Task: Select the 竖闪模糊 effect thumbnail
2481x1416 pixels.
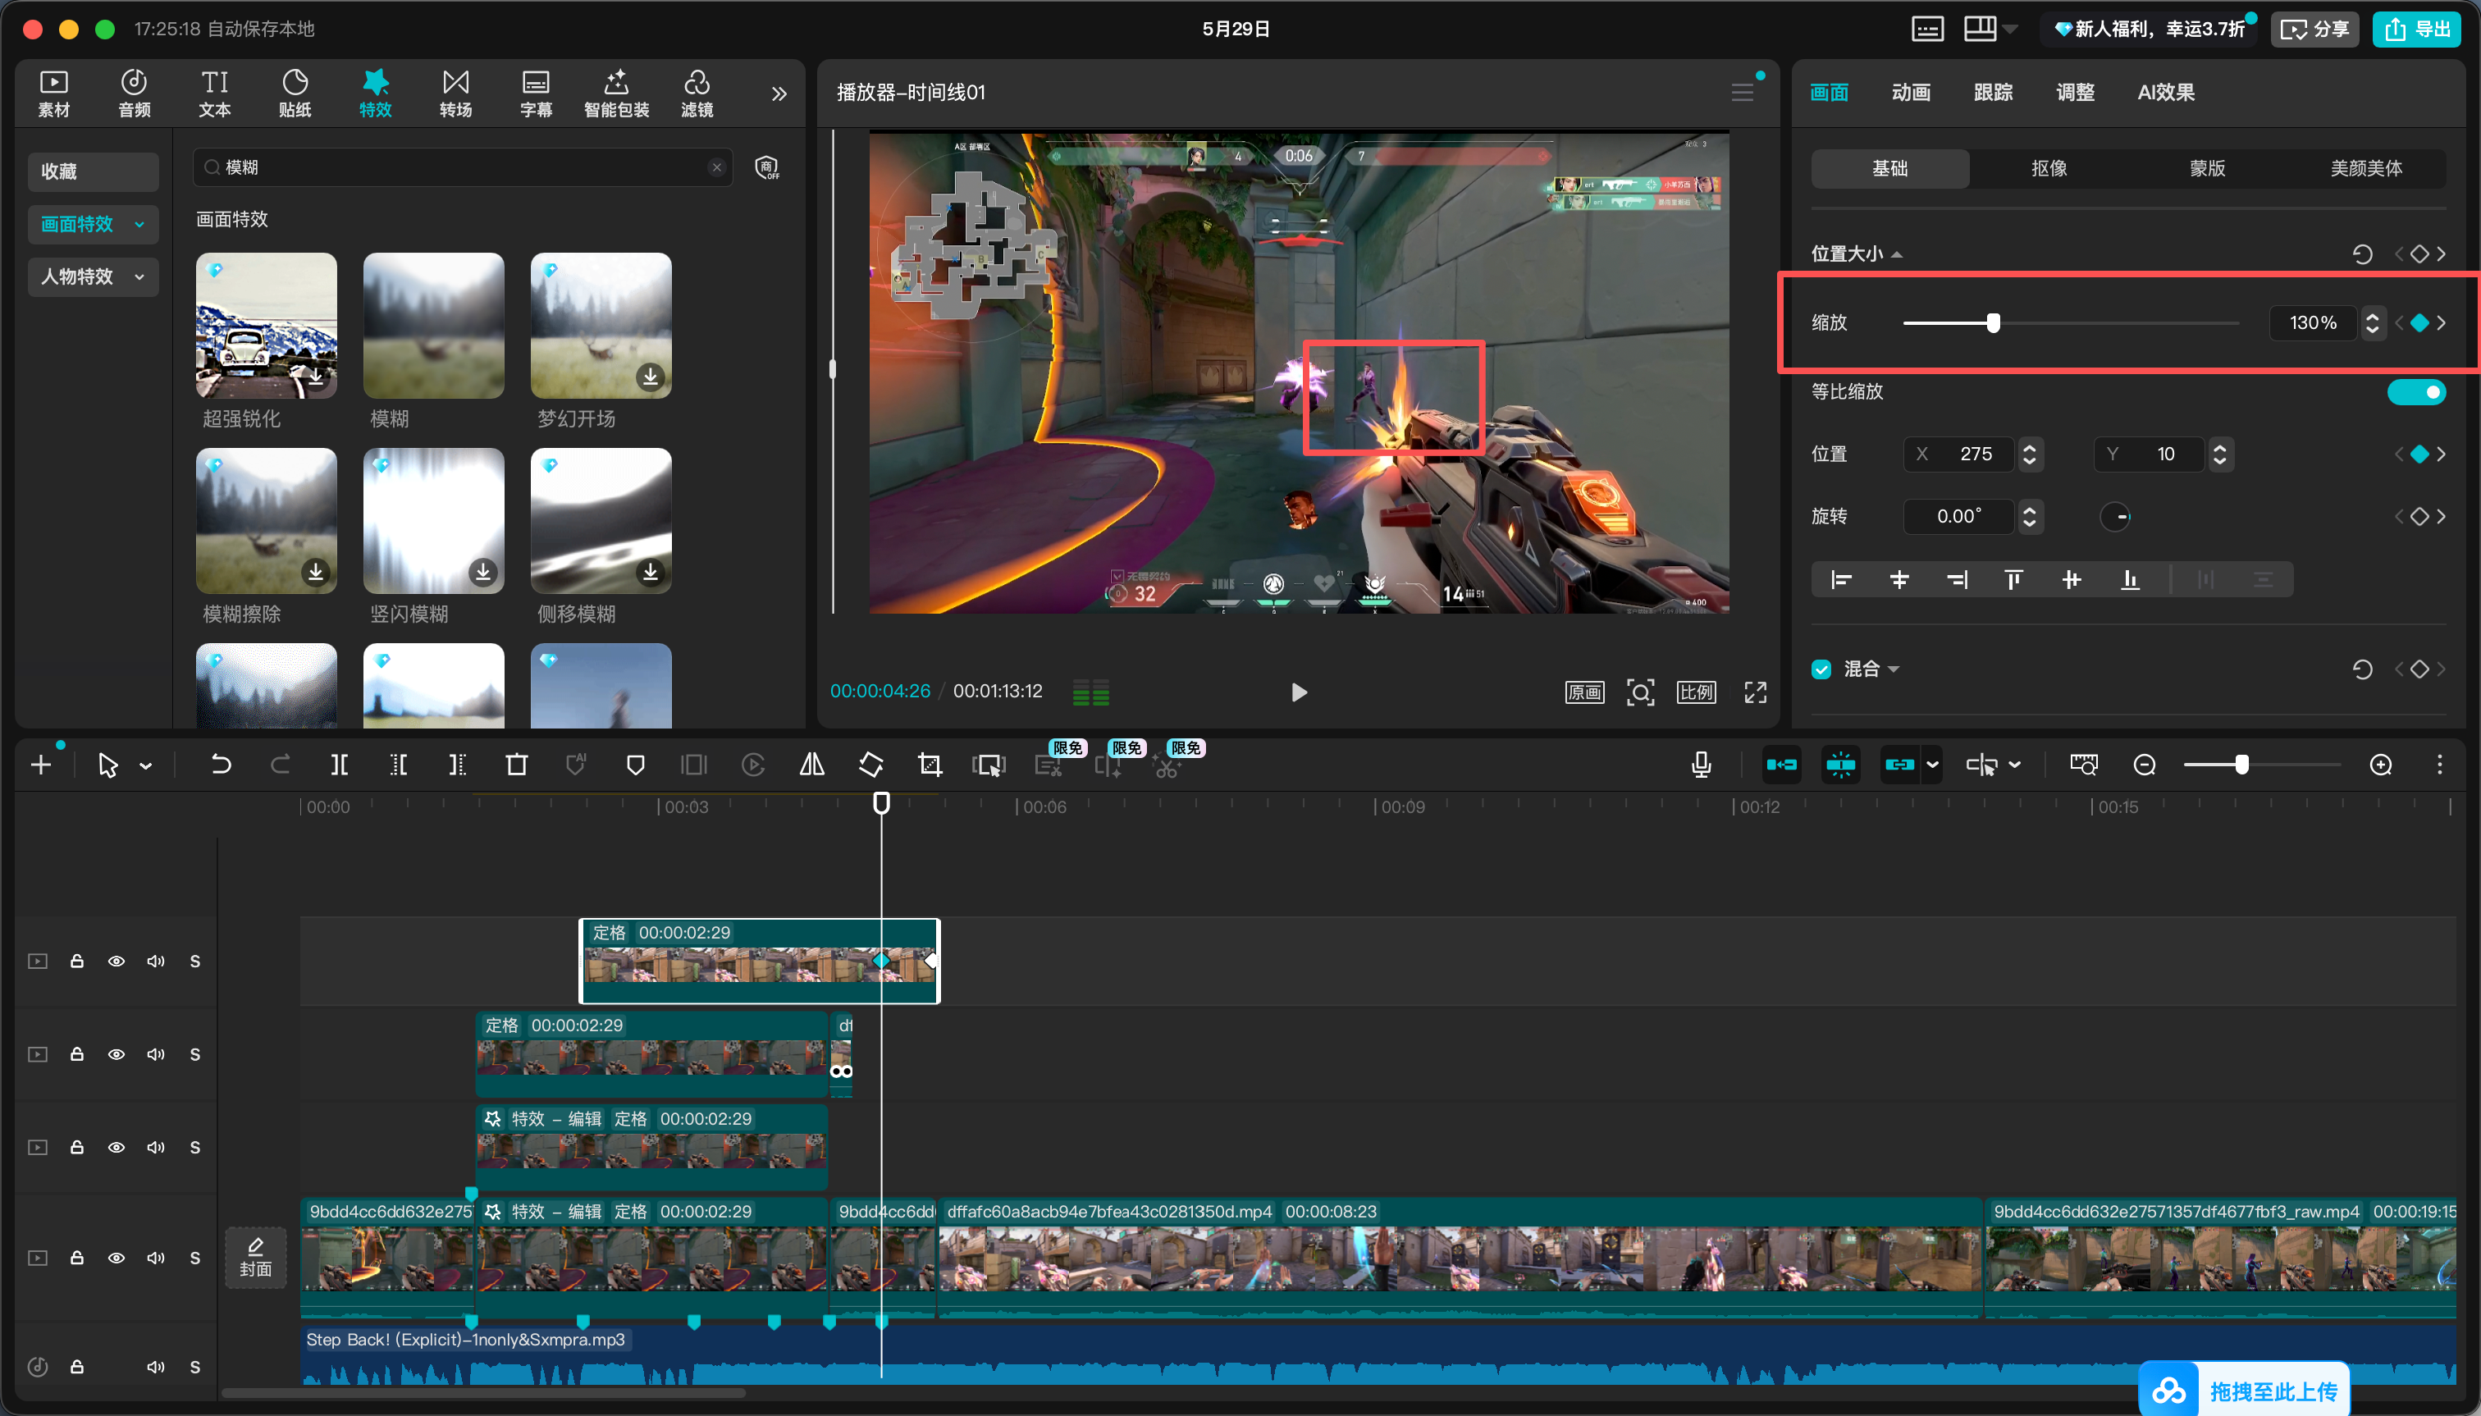Action: (x=434, y=520)
